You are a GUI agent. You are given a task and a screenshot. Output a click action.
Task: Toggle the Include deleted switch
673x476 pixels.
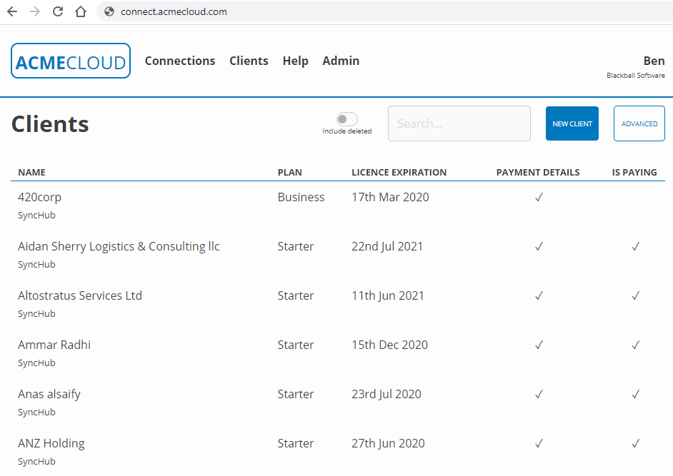347,120
